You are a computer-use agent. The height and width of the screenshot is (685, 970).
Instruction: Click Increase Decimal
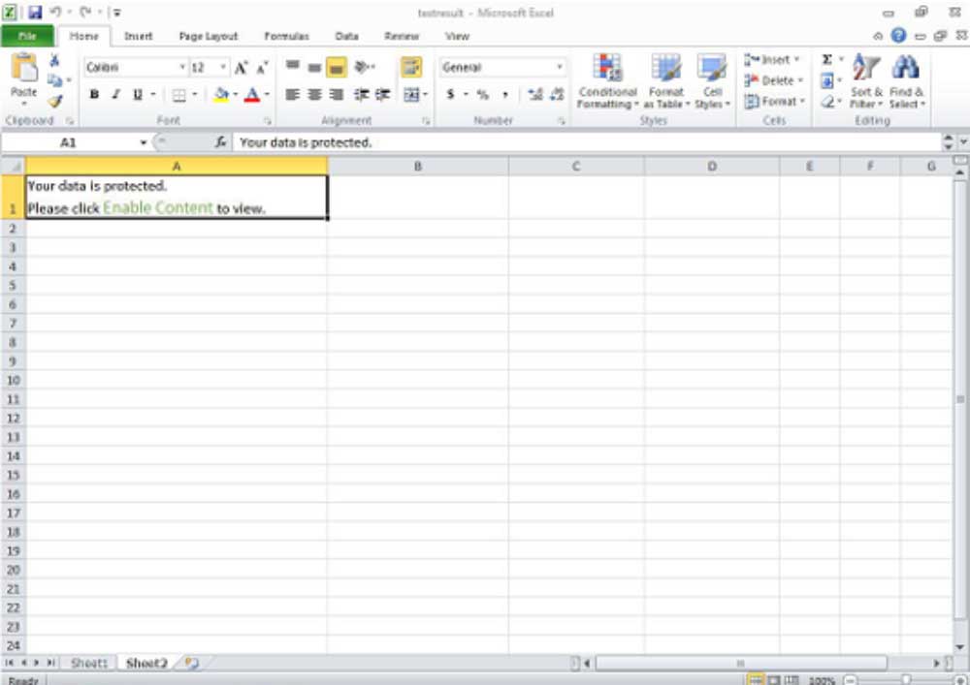[x=535, y=95]
